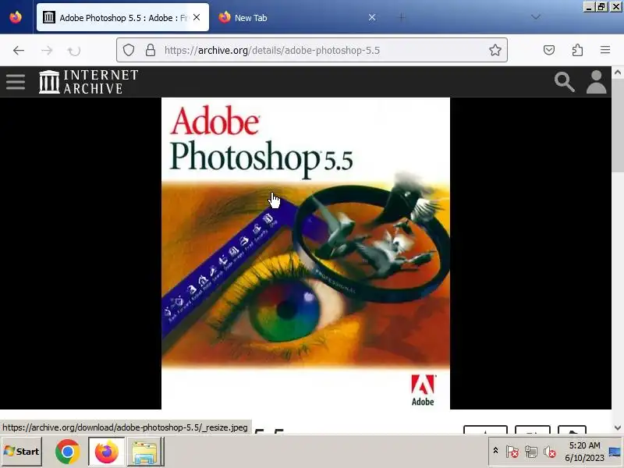Switch to Adobe Photoshop 5.5 tab

122,17
